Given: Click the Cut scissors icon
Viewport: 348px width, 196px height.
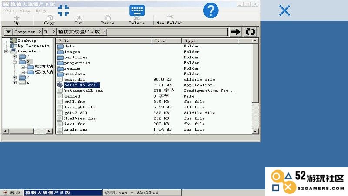Looking at the screenshot, I should click(79, 18).
